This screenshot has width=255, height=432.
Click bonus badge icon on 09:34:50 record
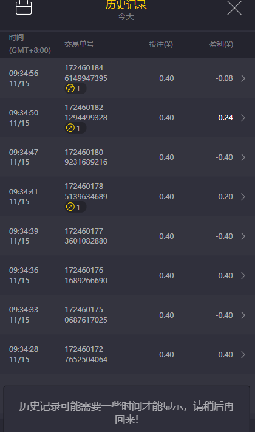(x=70, y=128)
